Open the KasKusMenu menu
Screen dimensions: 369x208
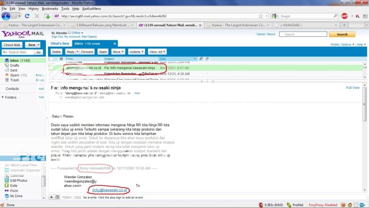point(92,9)
